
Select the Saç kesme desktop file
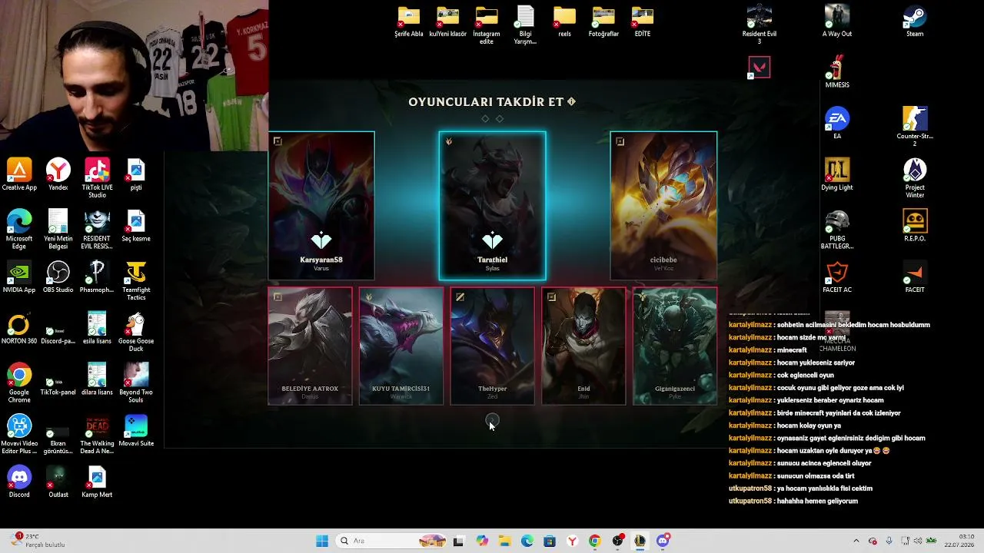tap(136, 226)
